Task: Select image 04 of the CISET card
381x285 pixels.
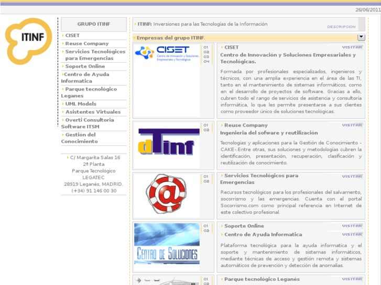Action: point(206,61)
